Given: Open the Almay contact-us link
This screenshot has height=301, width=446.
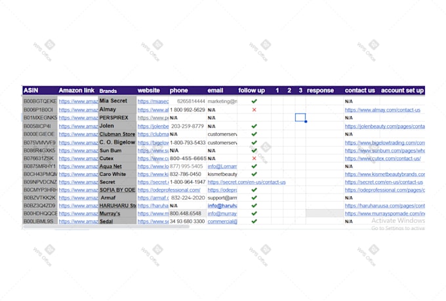Looking at the screenshot, I should click(x=382, y=110).
